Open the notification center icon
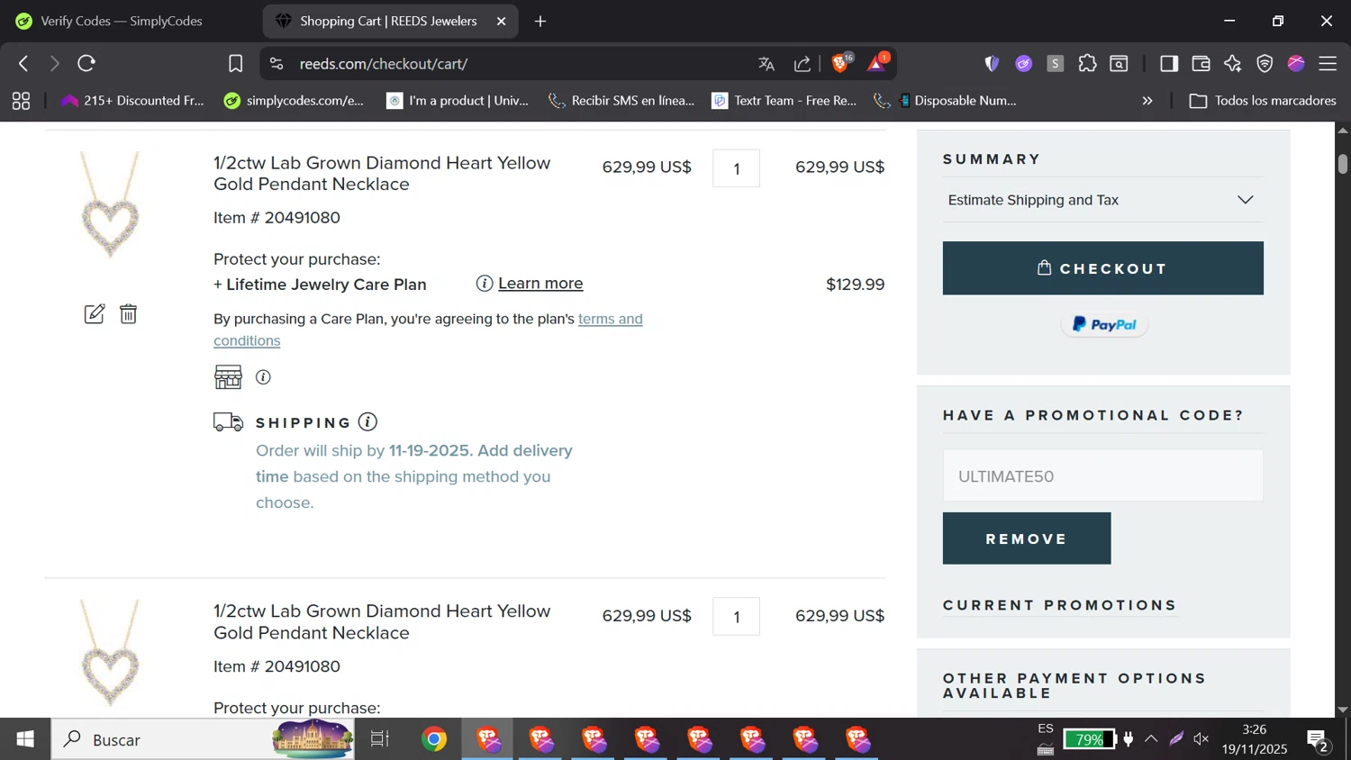The width and height of the screenshot is (1351, 760). point(1319,741)
